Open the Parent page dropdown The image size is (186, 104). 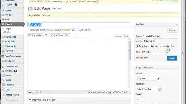coord(158,79)
